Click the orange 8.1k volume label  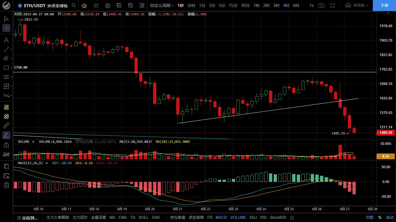pos(386,156)
